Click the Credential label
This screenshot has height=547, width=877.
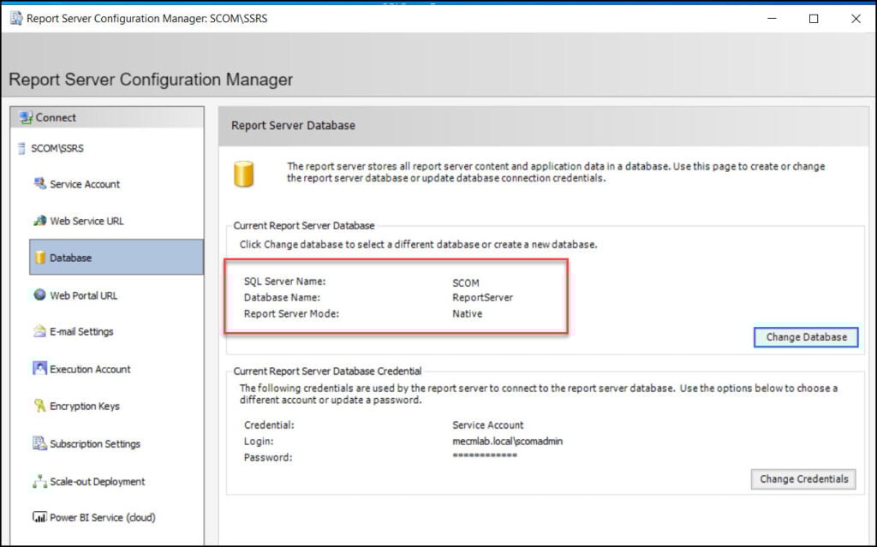coord(268,425)
